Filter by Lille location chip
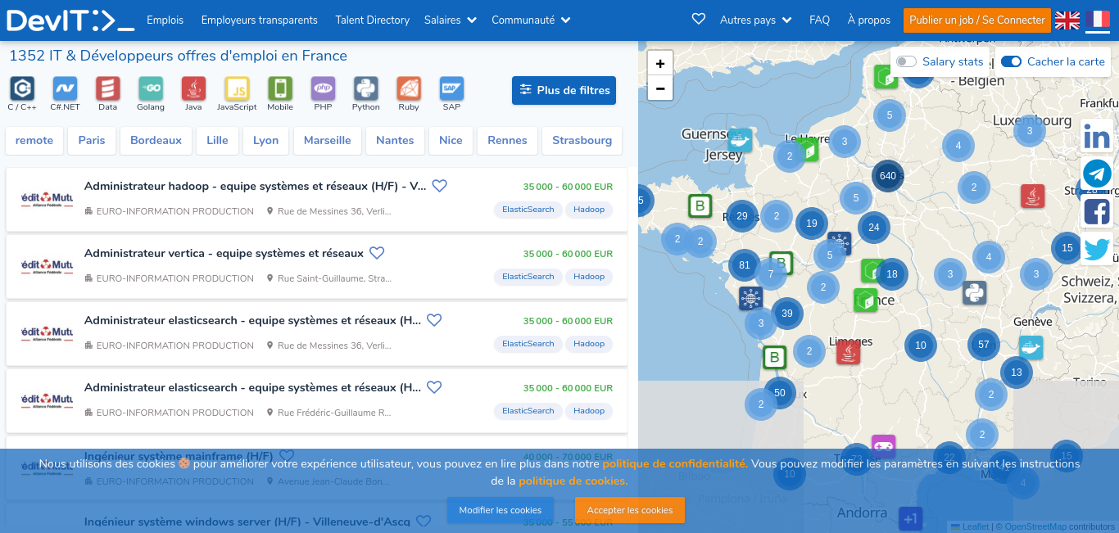This screenshot has width=1119, height=533. (217, 140)
